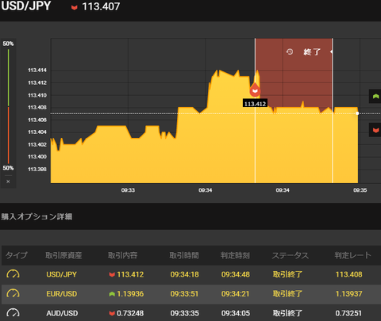Click expiry time 09:34:48
This screenshot has height=321, width=381.
[236, 274]
